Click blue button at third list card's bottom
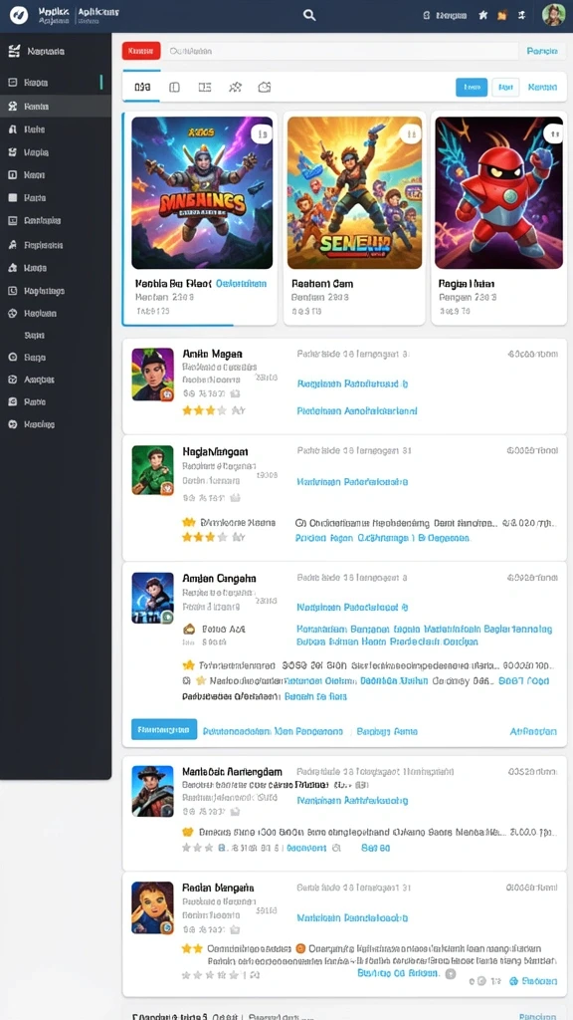 coord(164,729)
